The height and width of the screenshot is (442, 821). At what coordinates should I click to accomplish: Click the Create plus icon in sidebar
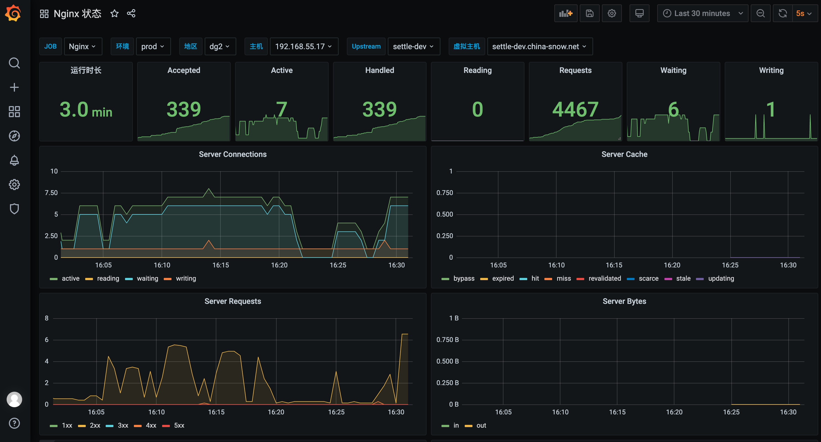14,87
